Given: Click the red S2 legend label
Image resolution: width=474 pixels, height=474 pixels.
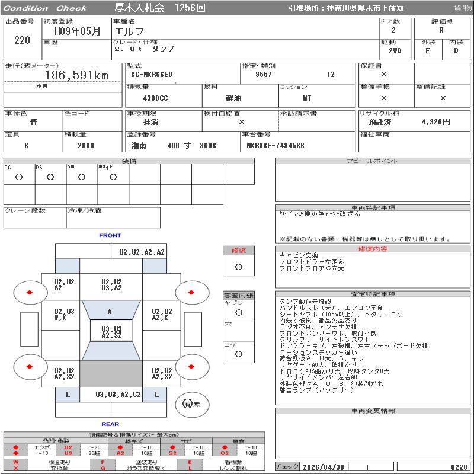Looking at the screenshot, I should click(172, 453).
